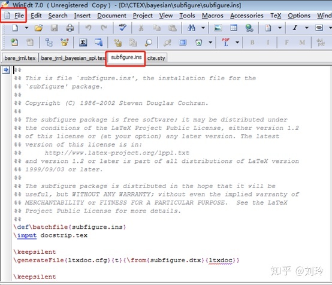Run the ABC spell check icon
Screen dimensions: 332x285
pyautogui.click(x=122, y=28)
